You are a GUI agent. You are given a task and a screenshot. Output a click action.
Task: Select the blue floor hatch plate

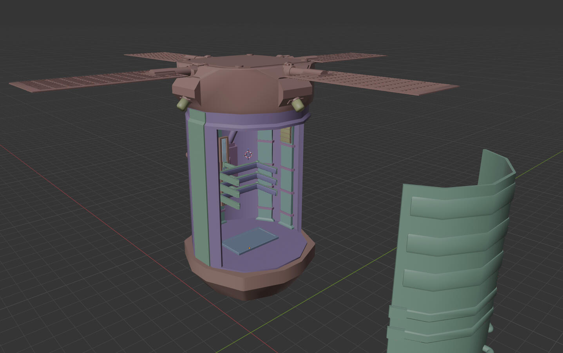point(250,241)
